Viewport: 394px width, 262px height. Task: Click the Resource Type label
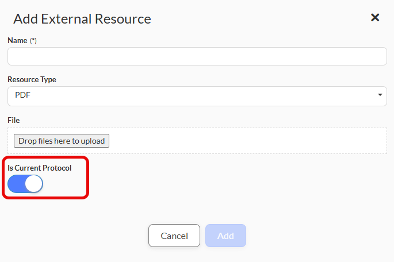32,79
